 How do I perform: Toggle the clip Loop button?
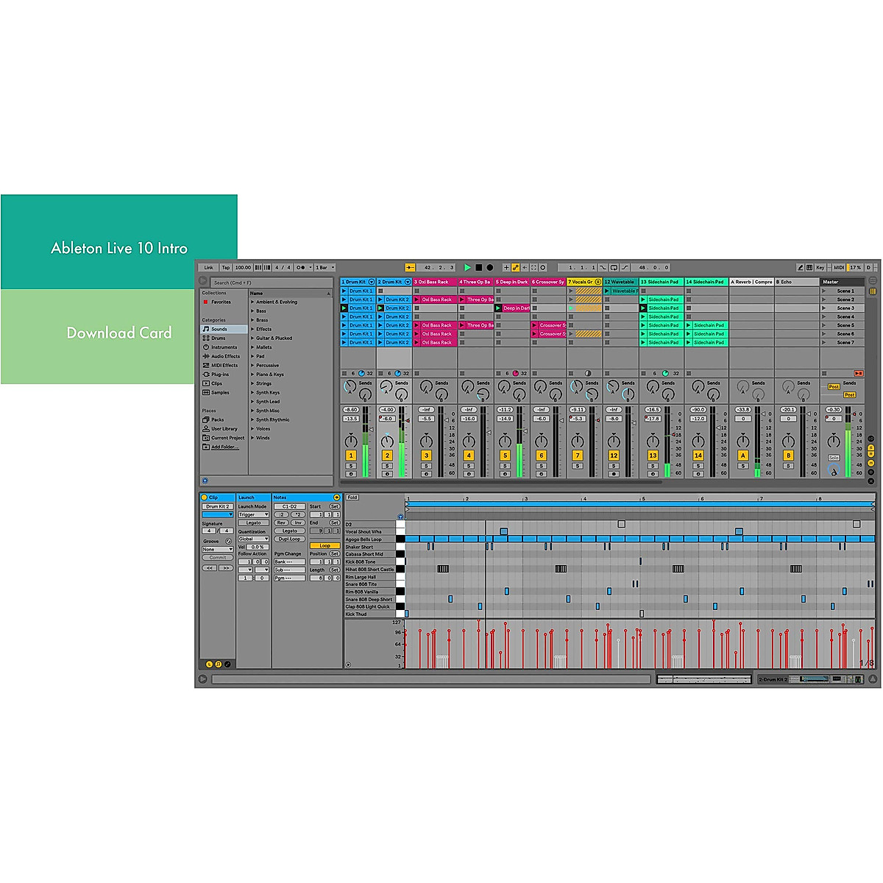(x=325, y=546)
